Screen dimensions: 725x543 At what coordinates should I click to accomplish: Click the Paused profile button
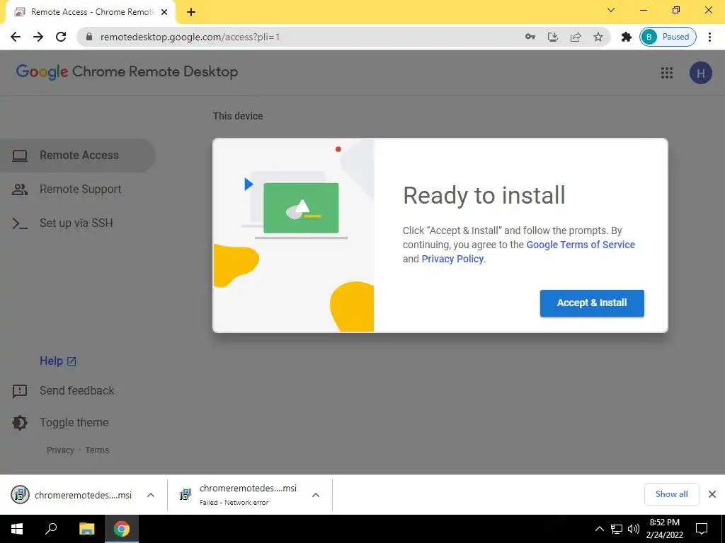[668, 37]
